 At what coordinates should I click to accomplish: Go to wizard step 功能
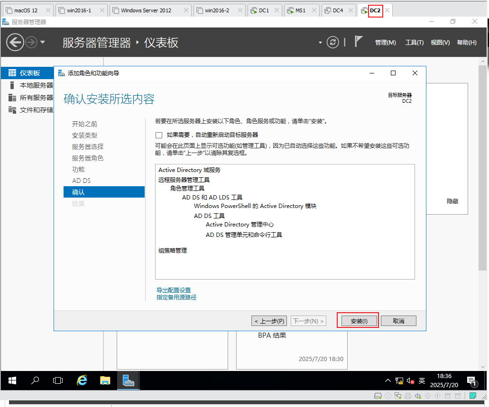point(78,170)
